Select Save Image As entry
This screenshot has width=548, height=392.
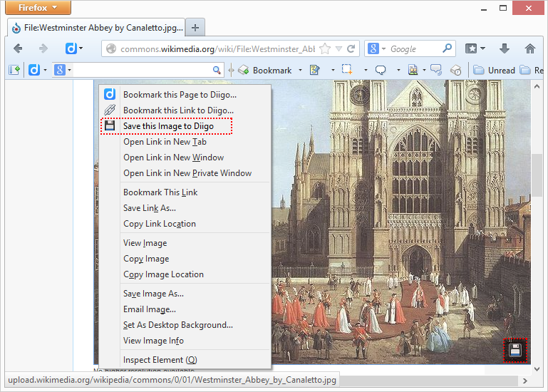[x=185, y=294]
